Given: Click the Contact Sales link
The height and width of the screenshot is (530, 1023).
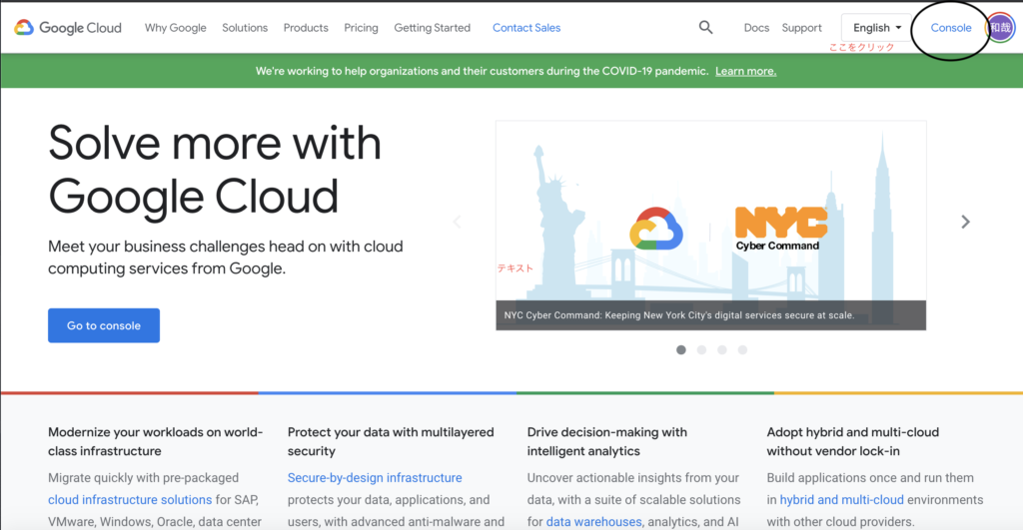Looking at the screenshot, I should 526,27.
